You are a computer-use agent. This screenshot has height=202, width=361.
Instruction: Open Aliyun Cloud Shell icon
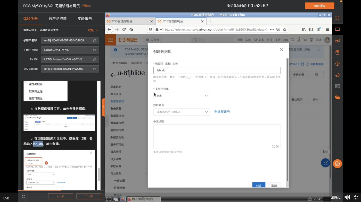pos(292,40)
